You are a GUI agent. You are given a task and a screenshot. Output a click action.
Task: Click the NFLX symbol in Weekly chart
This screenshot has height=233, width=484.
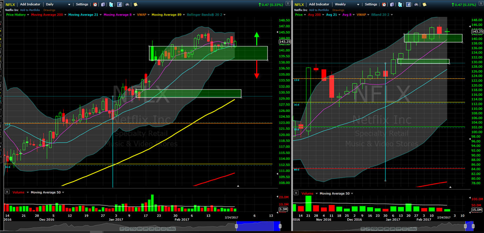point(299,5)
